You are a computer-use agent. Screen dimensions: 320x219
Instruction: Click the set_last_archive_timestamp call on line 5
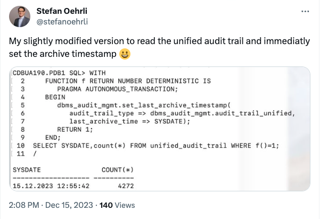(144, 105)
